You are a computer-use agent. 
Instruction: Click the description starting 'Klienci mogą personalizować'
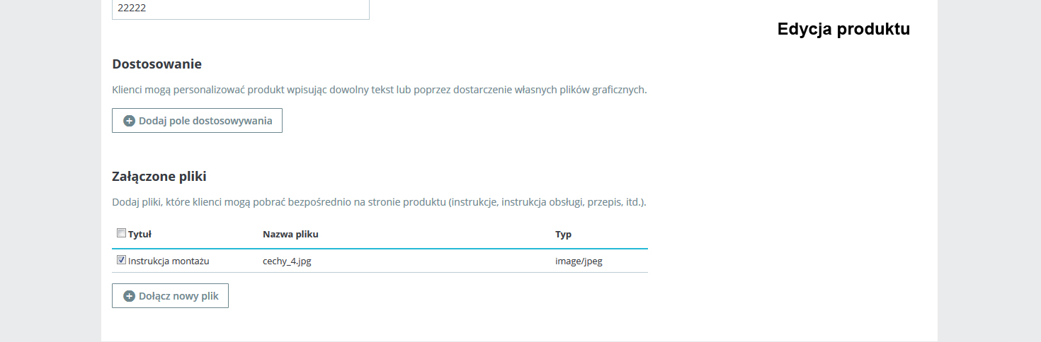click(380, 90)
